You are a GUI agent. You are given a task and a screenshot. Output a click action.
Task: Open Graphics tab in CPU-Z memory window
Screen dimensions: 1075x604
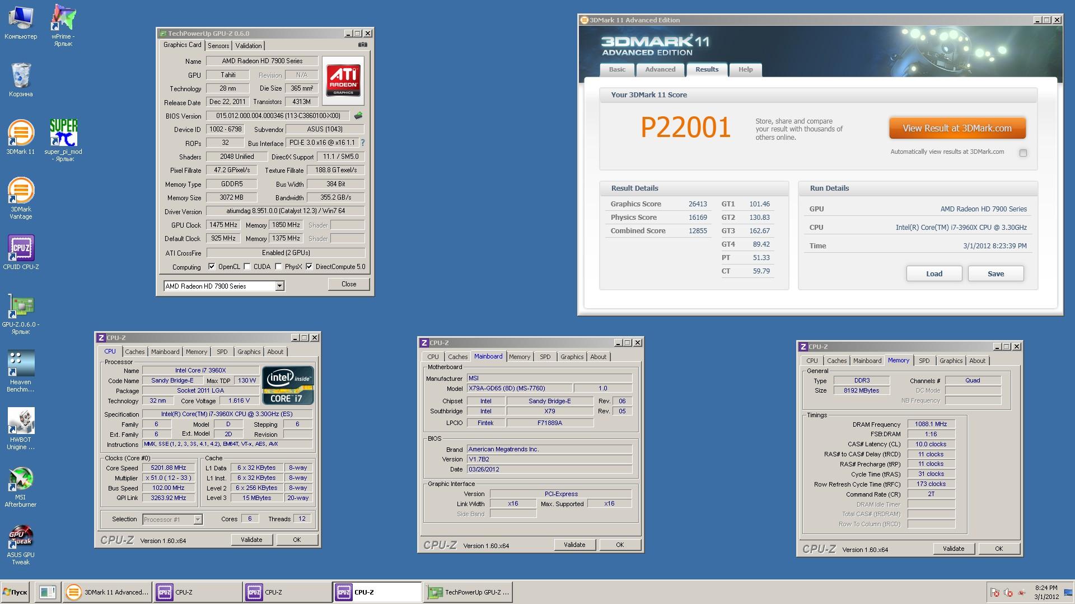(951, 361)
